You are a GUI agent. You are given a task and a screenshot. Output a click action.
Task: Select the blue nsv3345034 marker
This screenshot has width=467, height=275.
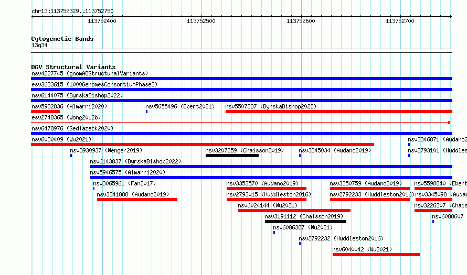coord(300,156)
